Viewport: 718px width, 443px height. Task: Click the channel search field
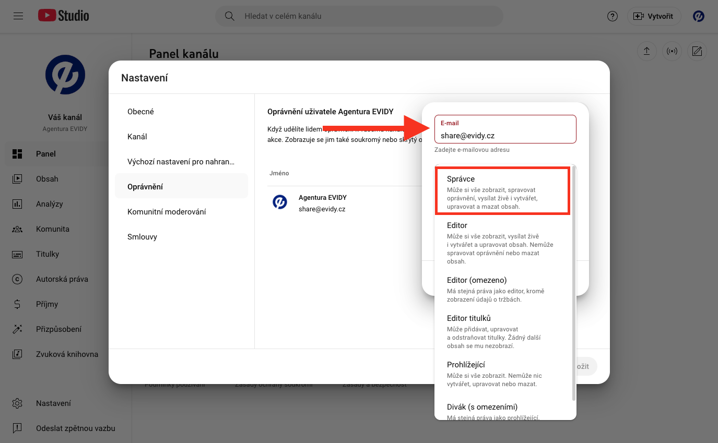point(359,16)
